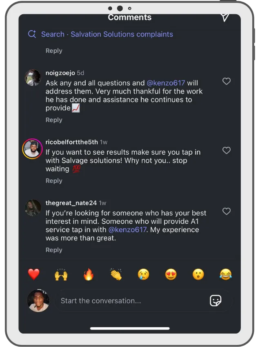Reply to ricobelfortthe5th's comment
The height and width of the screenshot is (347, 260).
pos(54,181)
